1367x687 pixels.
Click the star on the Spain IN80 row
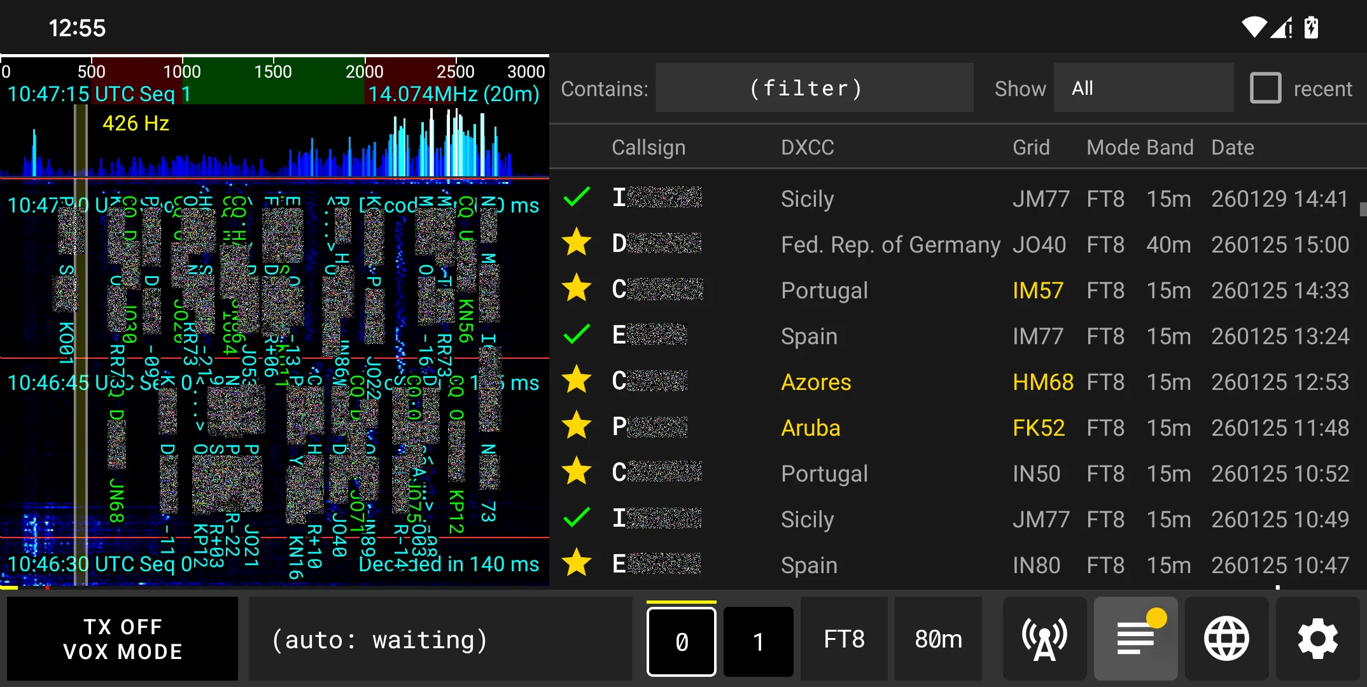pyautogui.click(x=577, y=564)
